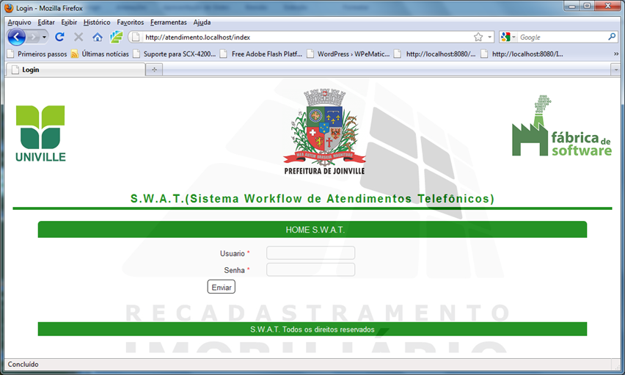Submit the login with Enviar button
This screenshot has height=375, width=625.
coord(222,287)
